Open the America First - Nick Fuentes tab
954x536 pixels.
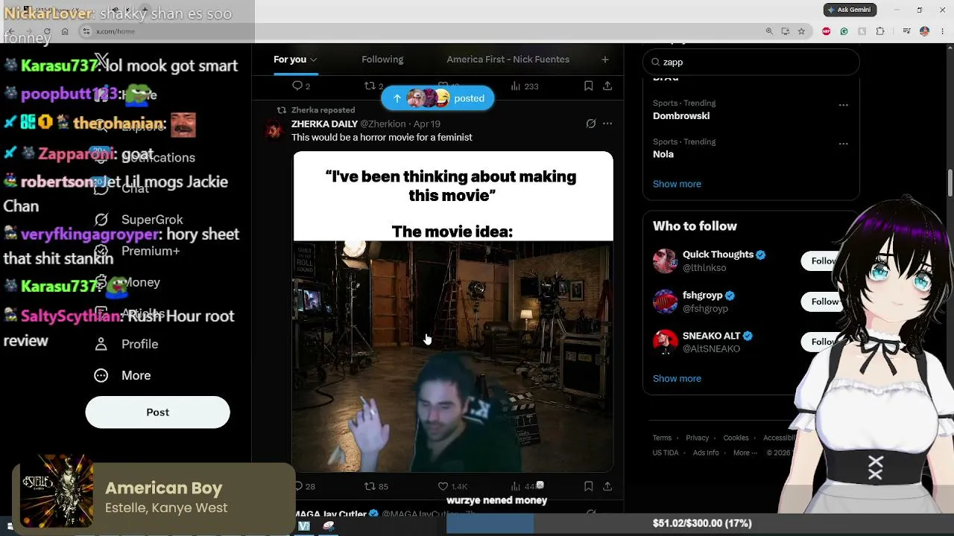[508, 60]
